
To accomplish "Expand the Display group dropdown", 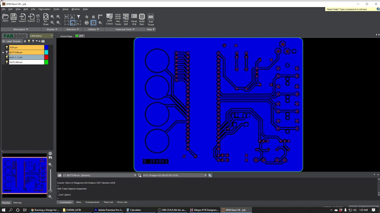I will point(52,29).
